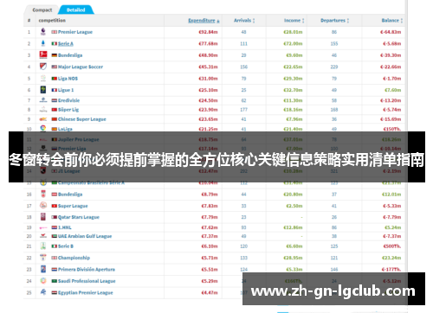Click the Eredivisie logo
Viewport: 433px width, 313px height.
coord(43,100)
